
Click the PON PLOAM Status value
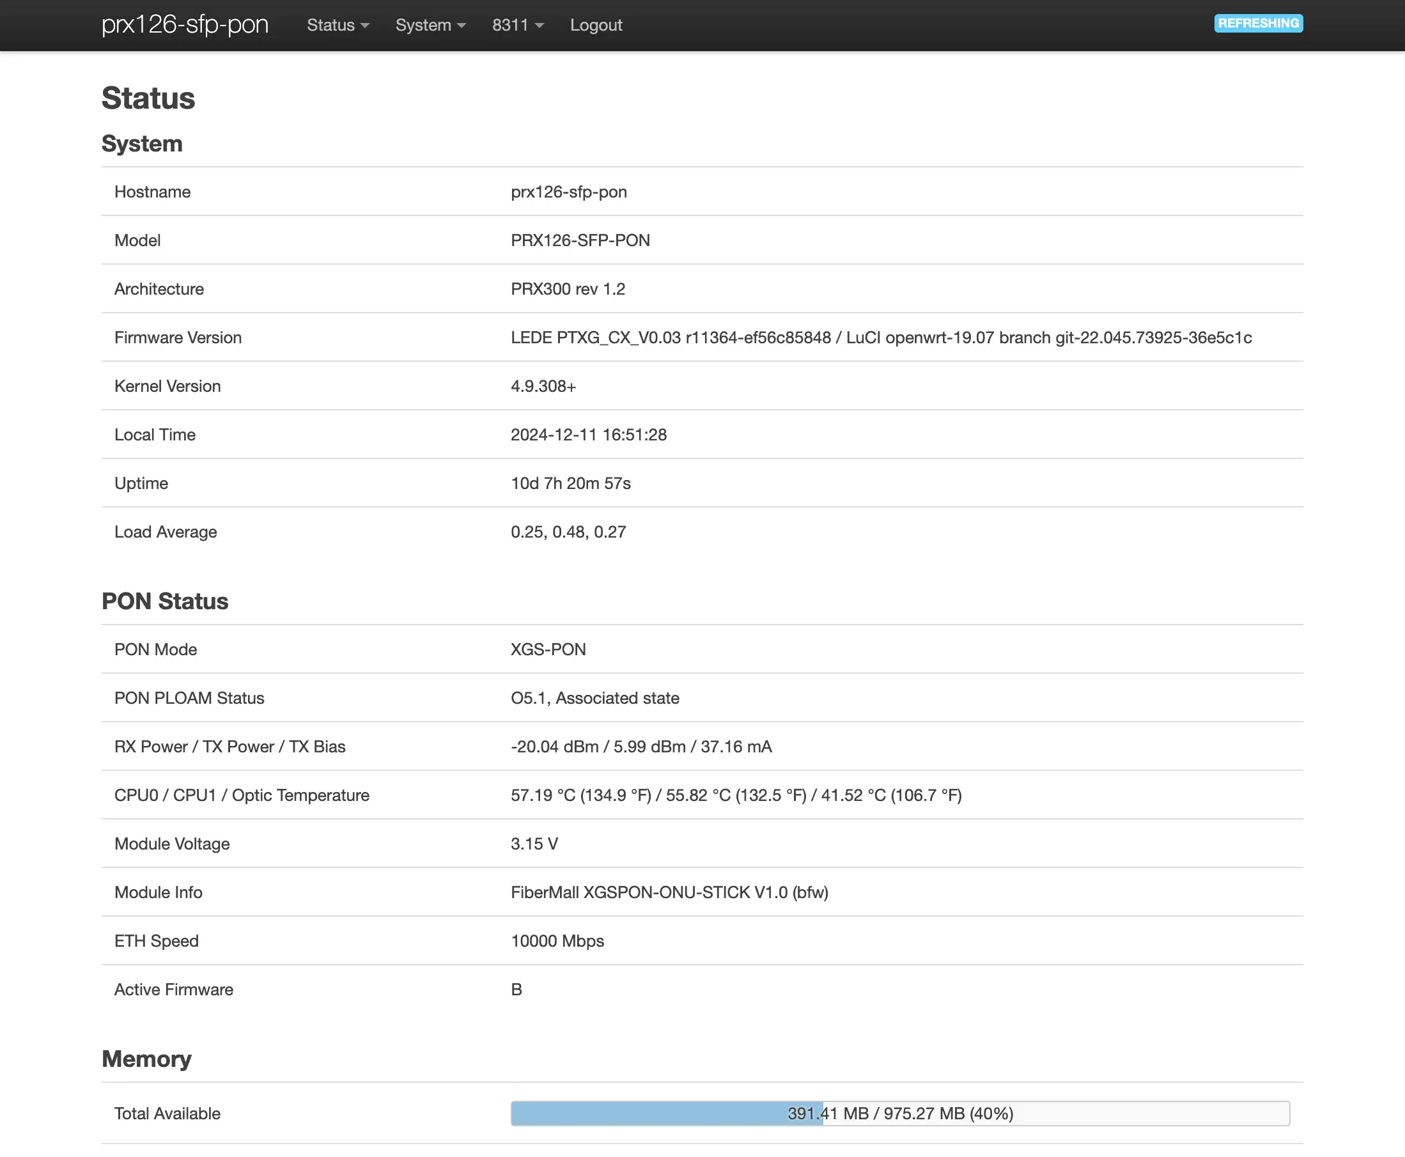click(594, 698)
